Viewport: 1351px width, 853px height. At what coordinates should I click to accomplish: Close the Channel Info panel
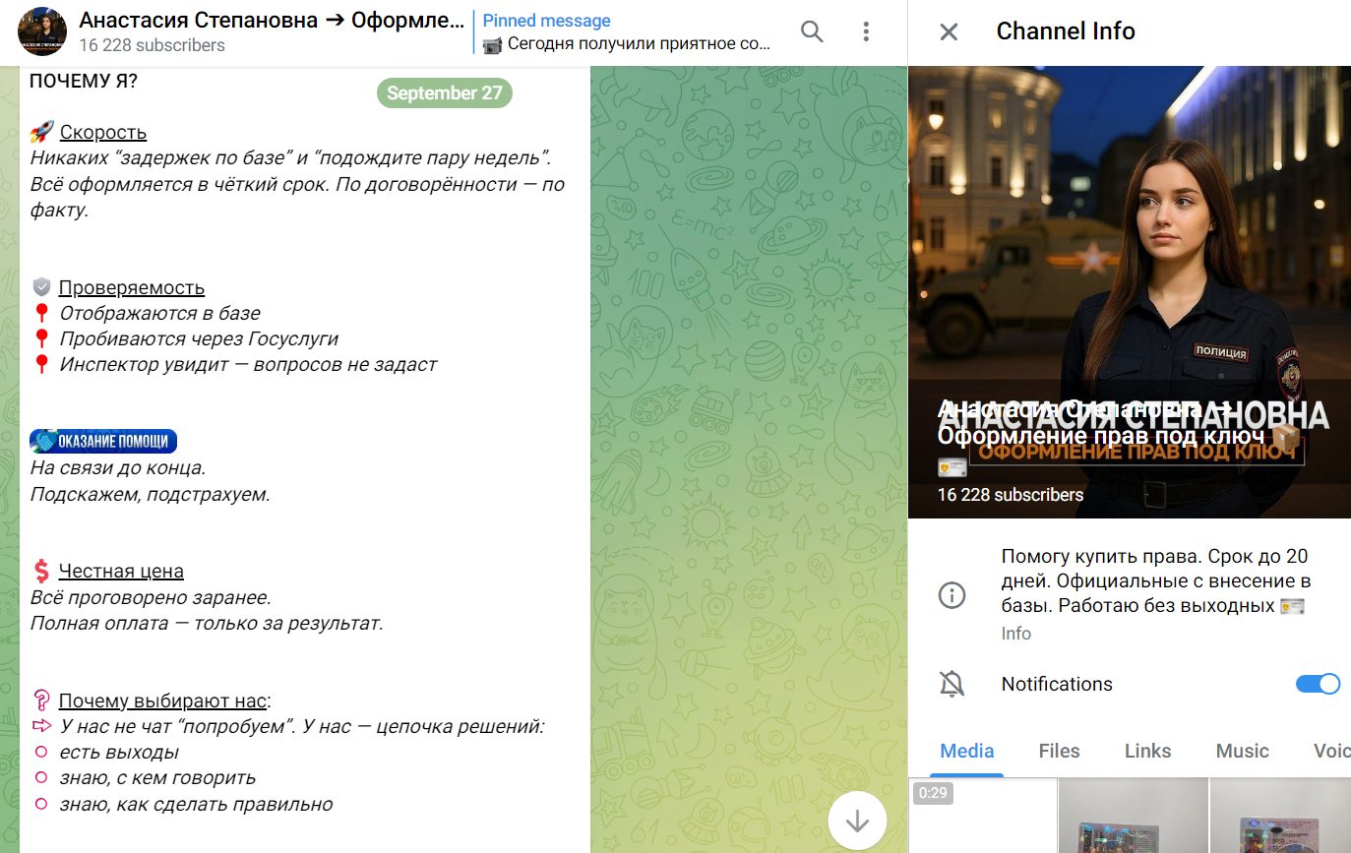pyautogui.click(x=949, y=31)
